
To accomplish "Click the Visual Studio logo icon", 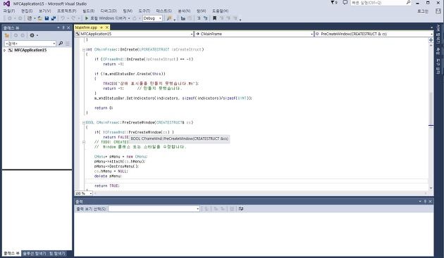I will pos(6,4).
